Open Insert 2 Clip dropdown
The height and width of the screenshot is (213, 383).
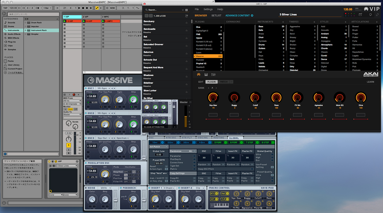(199, 188)
